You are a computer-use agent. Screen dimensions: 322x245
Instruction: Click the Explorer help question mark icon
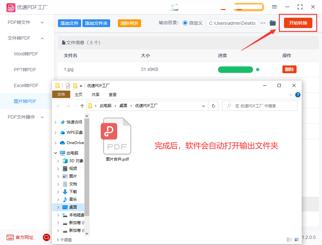(x=298, y=95)
